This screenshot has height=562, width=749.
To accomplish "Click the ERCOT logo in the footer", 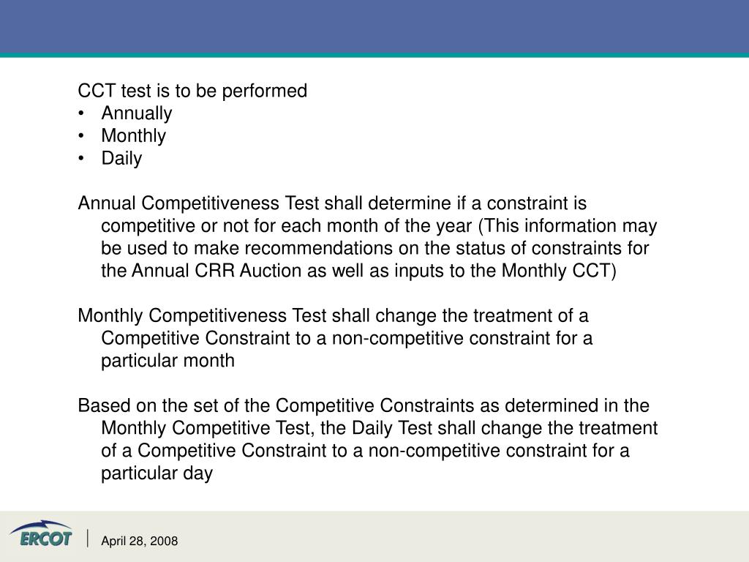I will pyautogui.click(x=41, y=534).
